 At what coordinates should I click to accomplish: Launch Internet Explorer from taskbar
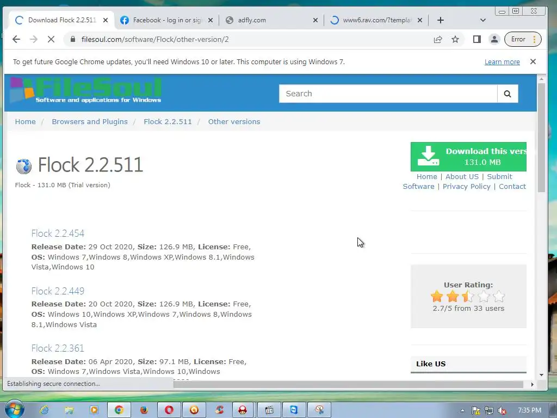(45, 410)
